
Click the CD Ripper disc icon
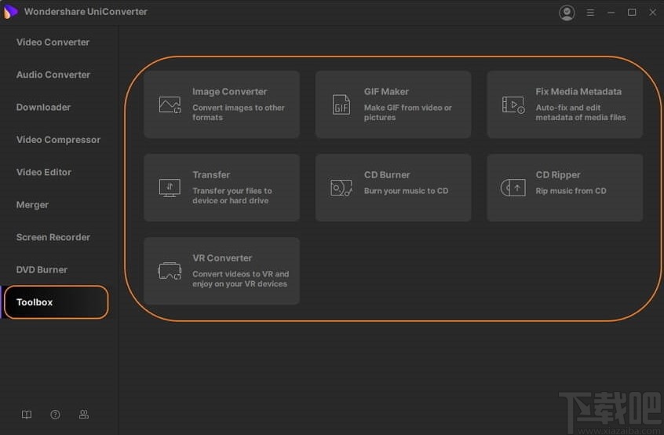[x=513, y=188]
